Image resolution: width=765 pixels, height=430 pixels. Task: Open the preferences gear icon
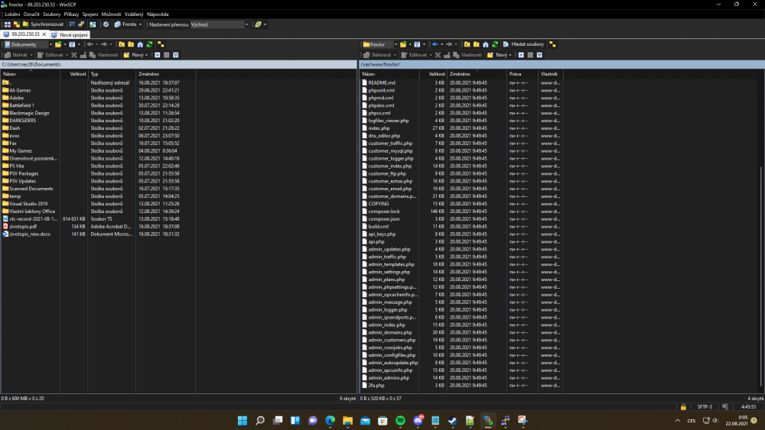(x=106, y=24)
